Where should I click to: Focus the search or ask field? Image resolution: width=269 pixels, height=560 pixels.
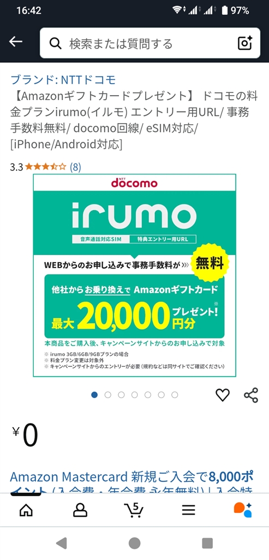tap(150, 43)
